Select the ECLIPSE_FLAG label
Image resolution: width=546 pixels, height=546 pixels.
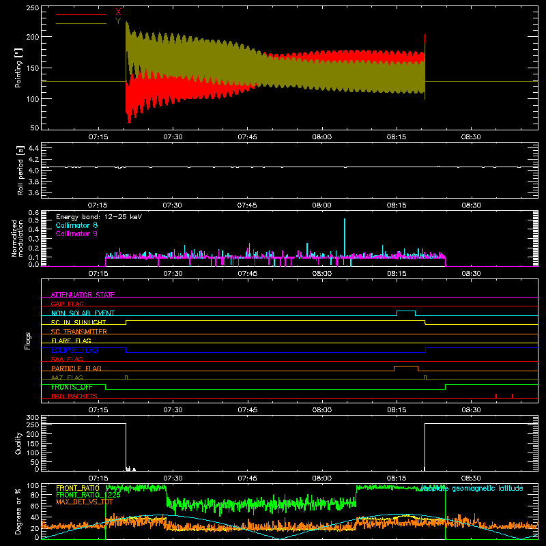(x=74, y=350)
